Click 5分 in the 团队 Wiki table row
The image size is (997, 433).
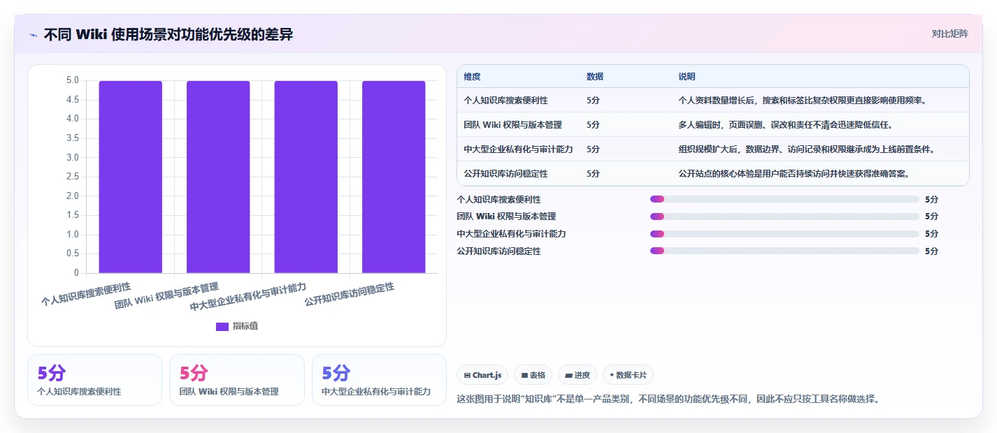[593, 125]
